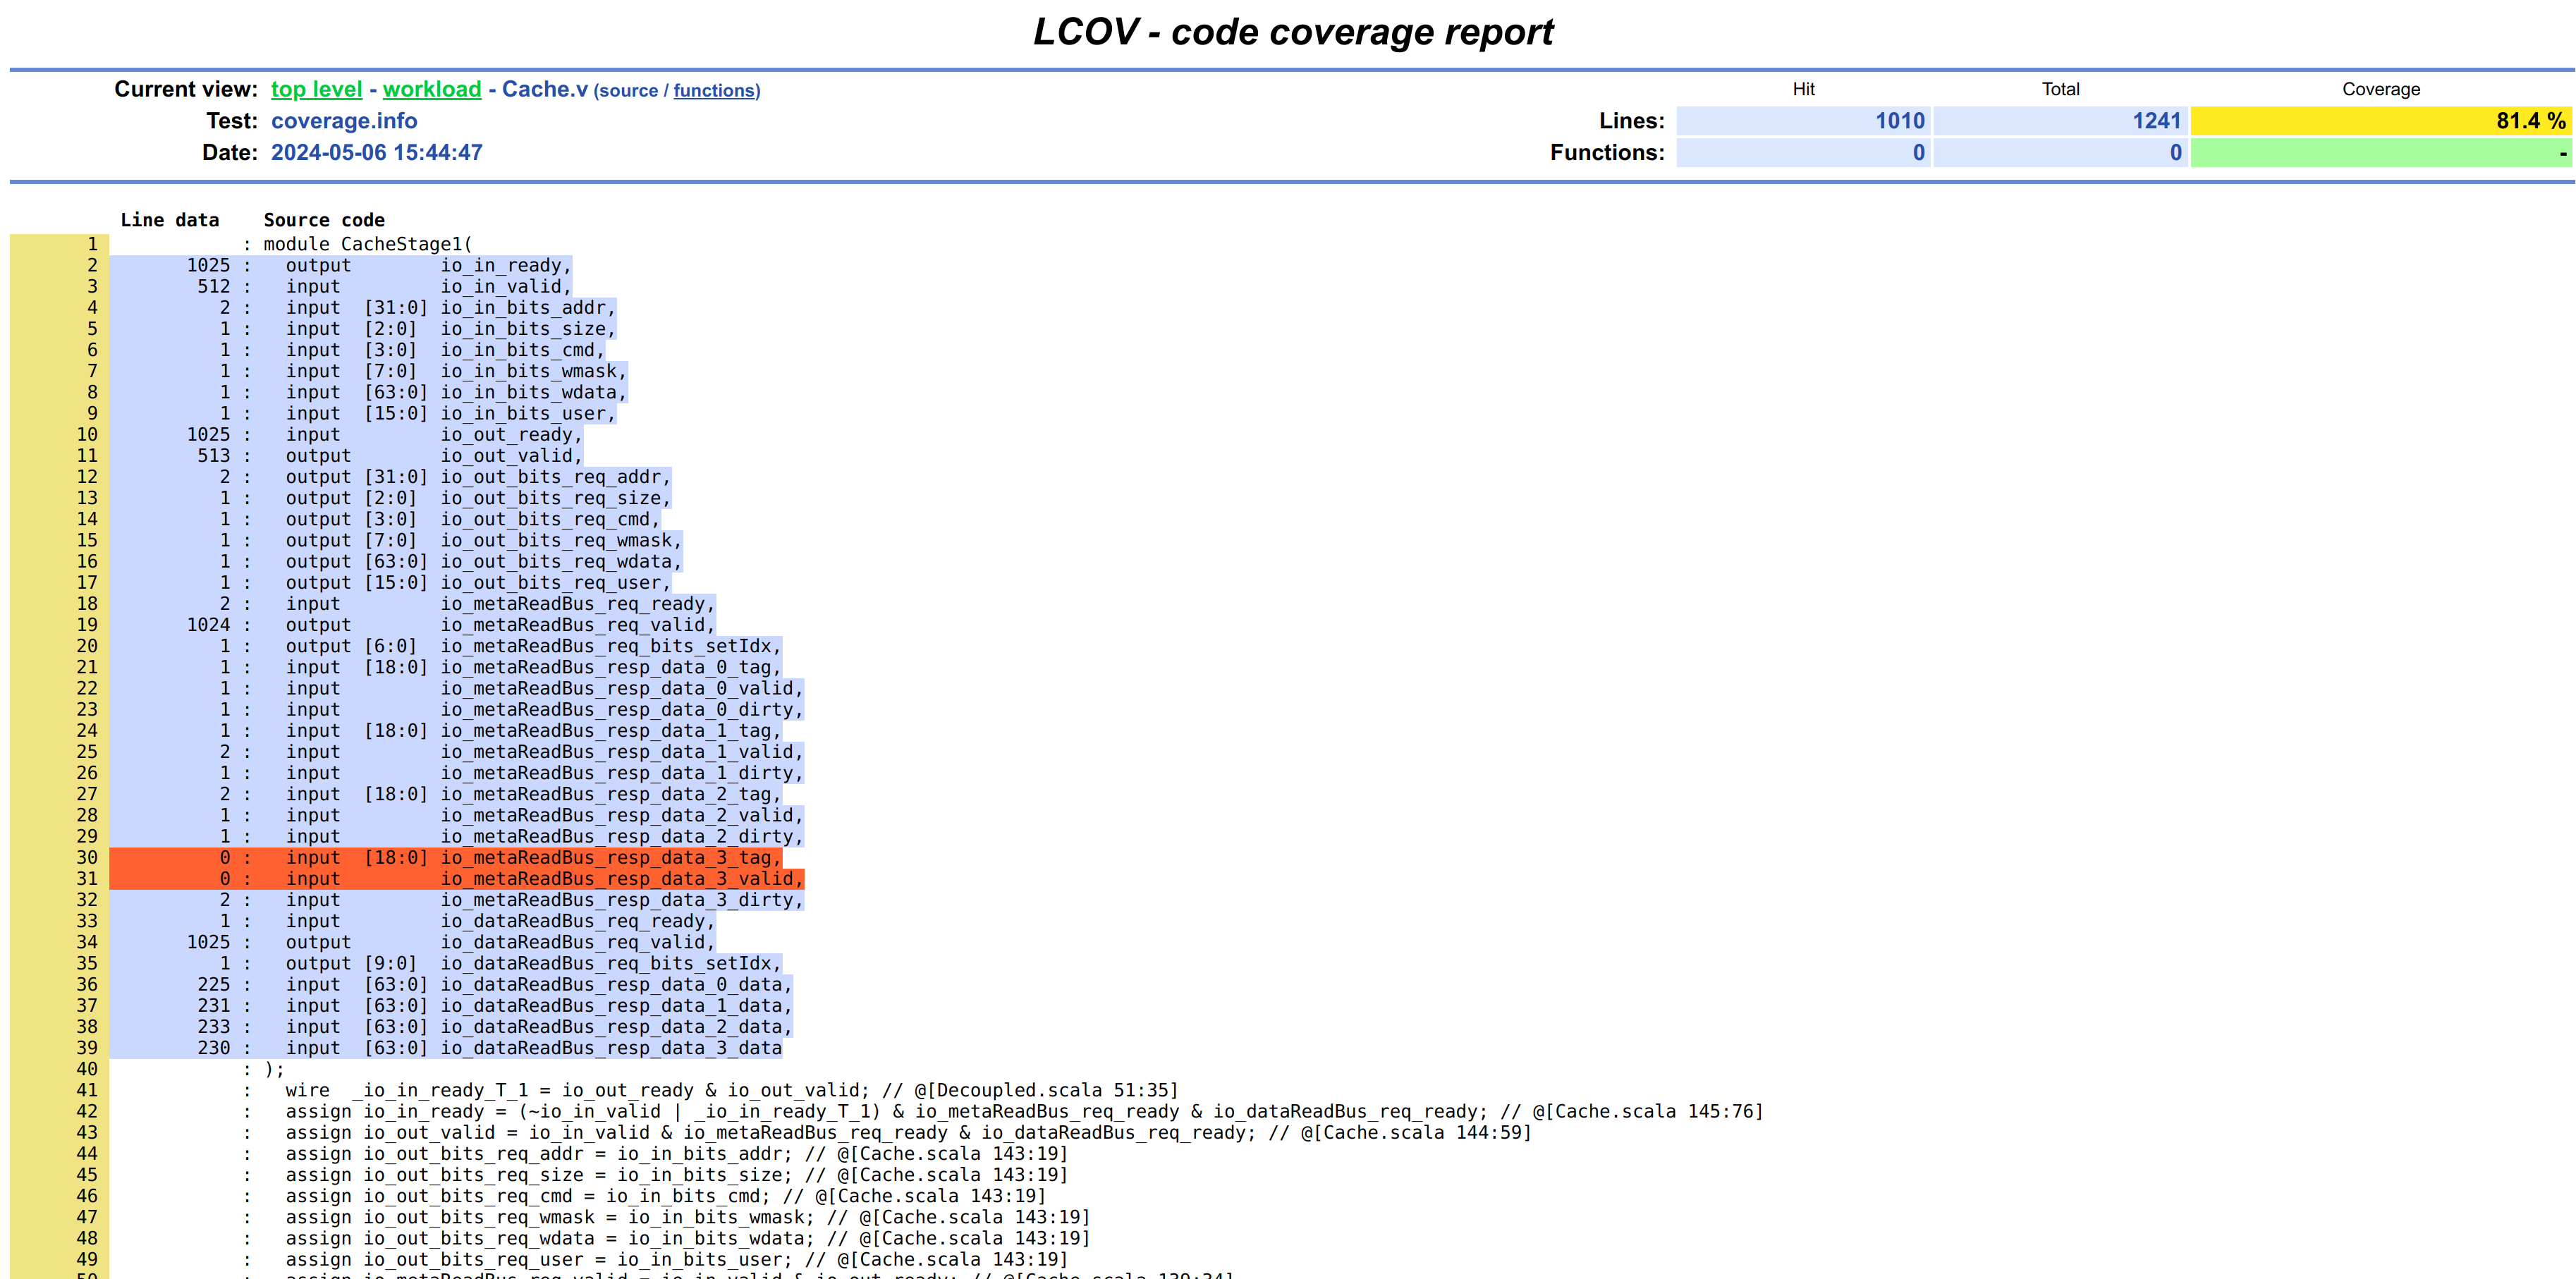Click the io_dataReadBus_req_ready input line
The height and width of the screenshot is (1279, 2576).
[x=500, y=921]
